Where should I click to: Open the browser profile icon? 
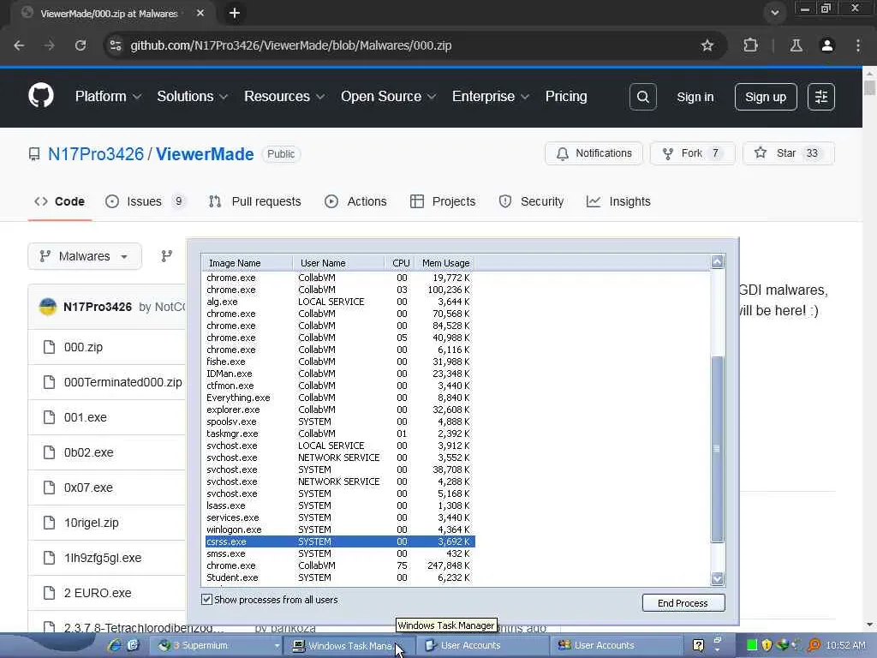coord(827,45)
